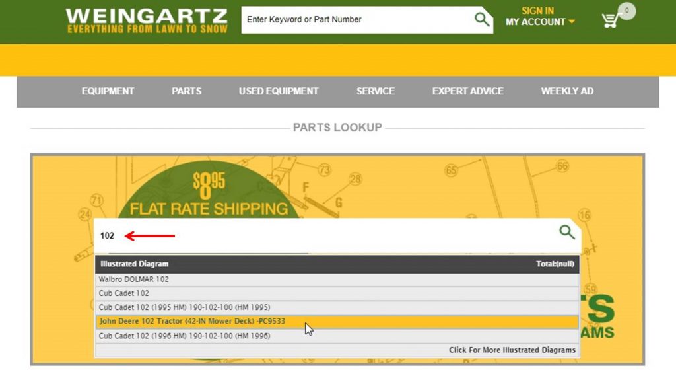
Task: Click For More Illustrated Diagrams link
Action: point(512,350)
